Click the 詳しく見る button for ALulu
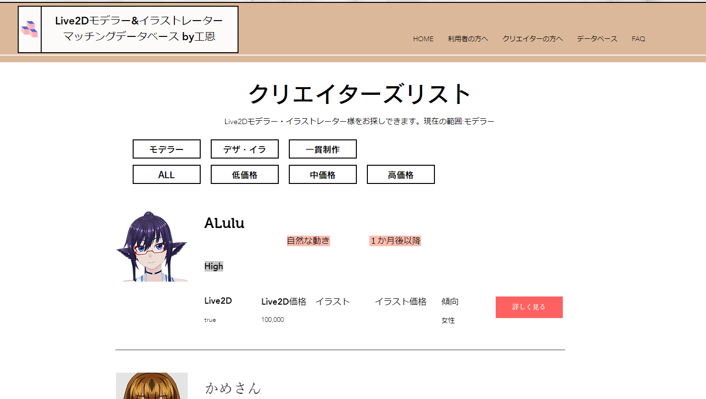The image size is (706, 399). point(529,307)
